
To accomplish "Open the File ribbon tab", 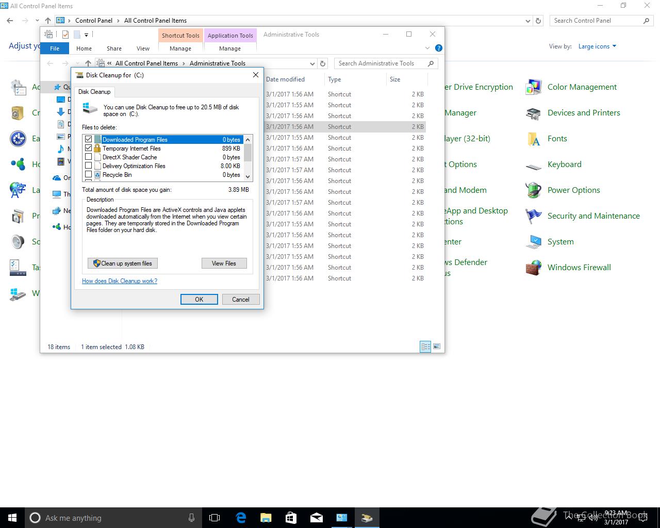I will 55,48.
